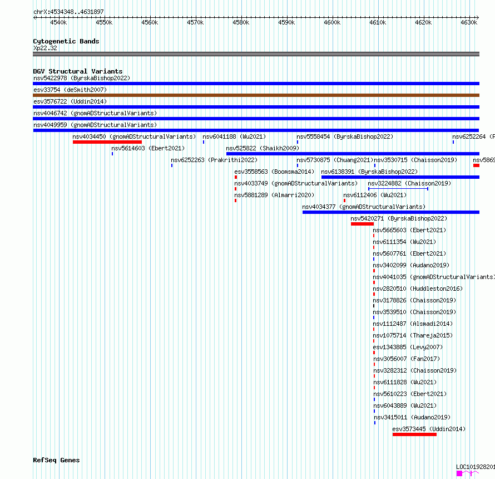Open the Cytogenetic Bands track title
495x479 pixels.
pyautogui.click(x=66, y=41)
